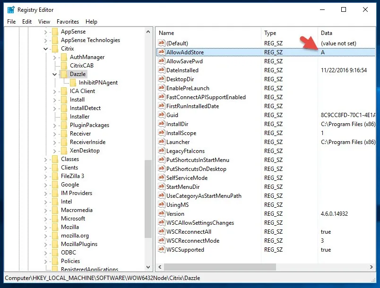Sort values by Name column header
The width and height of the screenshot is (380, 288).
point(208,33)
